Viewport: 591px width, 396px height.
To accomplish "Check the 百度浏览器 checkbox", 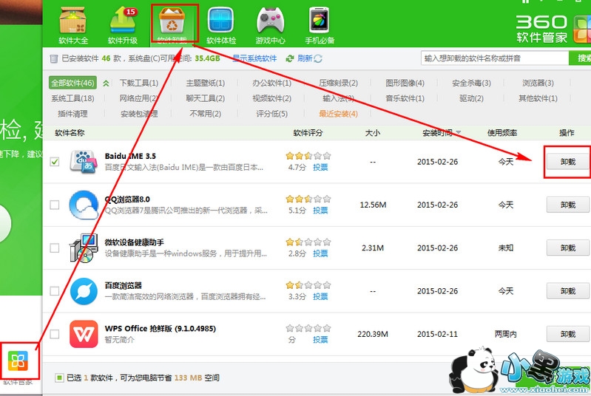I will point(55,291).
